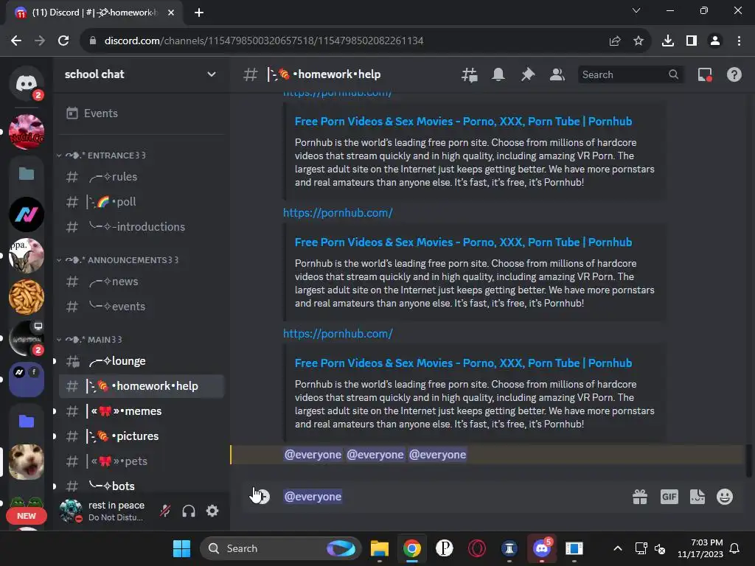Bookmark this page star icon
Screen dimensions: 755x566
pos(639,41)
